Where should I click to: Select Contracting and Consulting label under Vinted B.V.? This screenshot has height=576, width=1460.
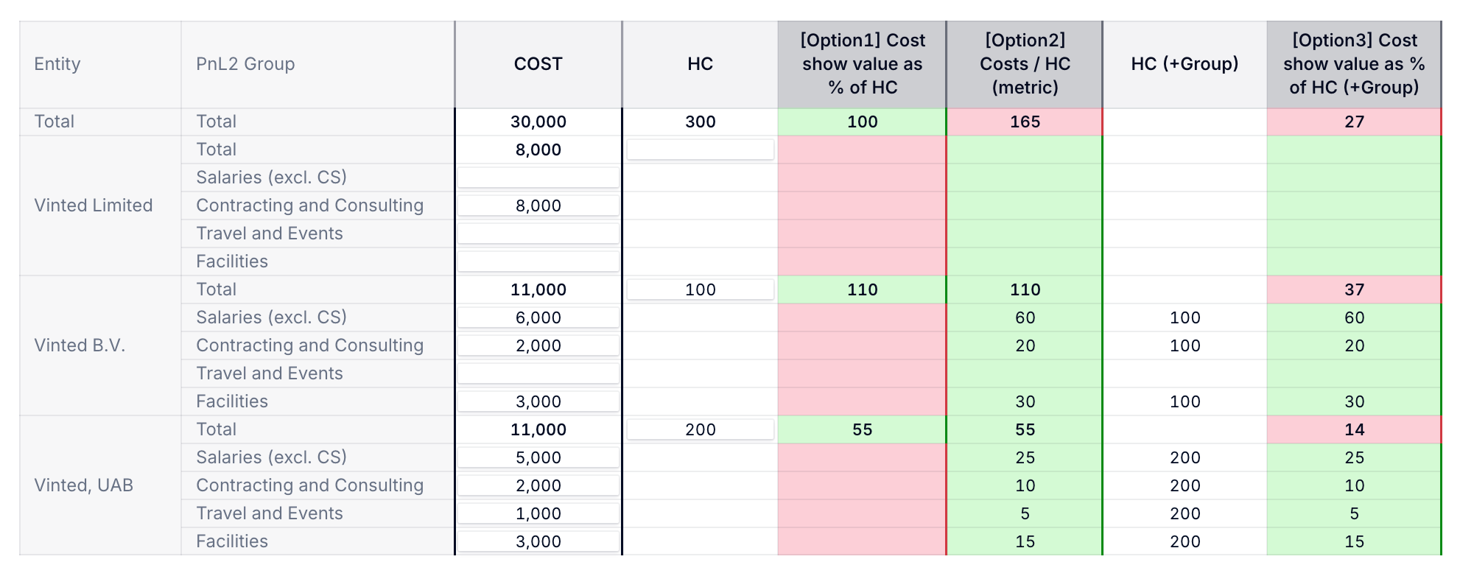point(310,345)
